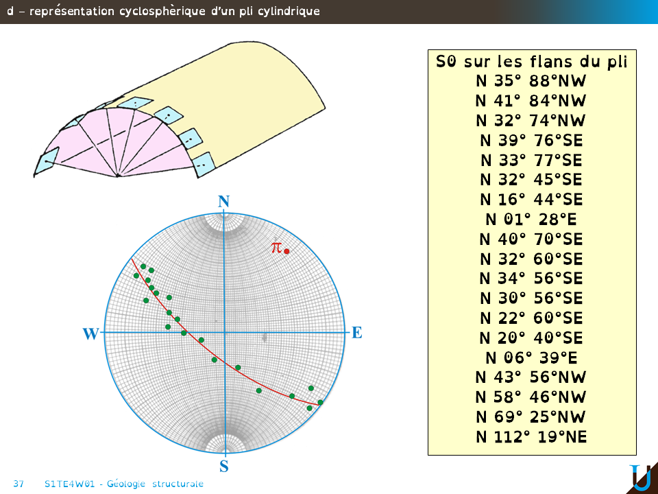Viewport: 658px width, 494px height.
Task: Select the slide title about pli cylindrique
Action: (x=163, y=12)
